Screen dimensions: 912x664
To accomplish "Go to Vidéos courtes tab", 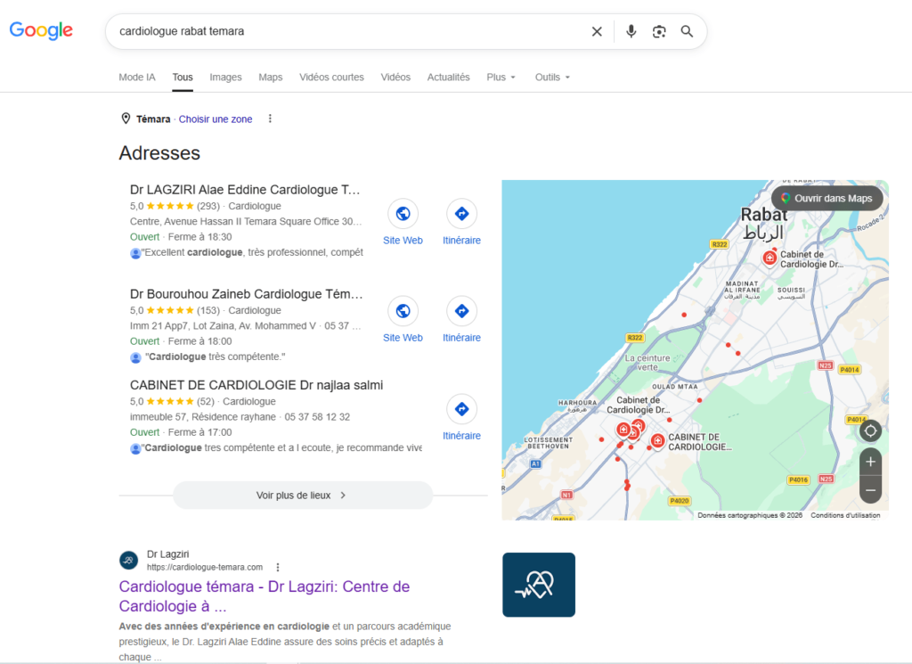I will click(x=331, y=77).
